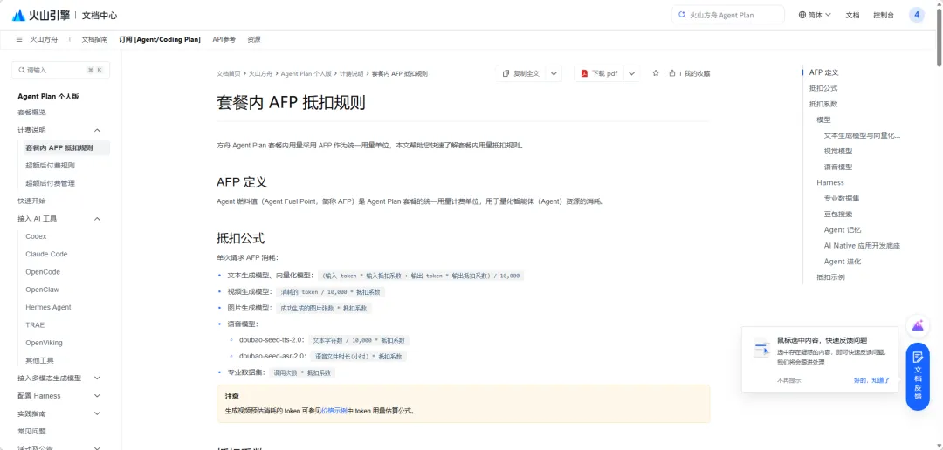Open the hamburger menu next to 火山方舟
Image resolution: width=943 pixels, height=450 pixels.
tap(19, 39)
